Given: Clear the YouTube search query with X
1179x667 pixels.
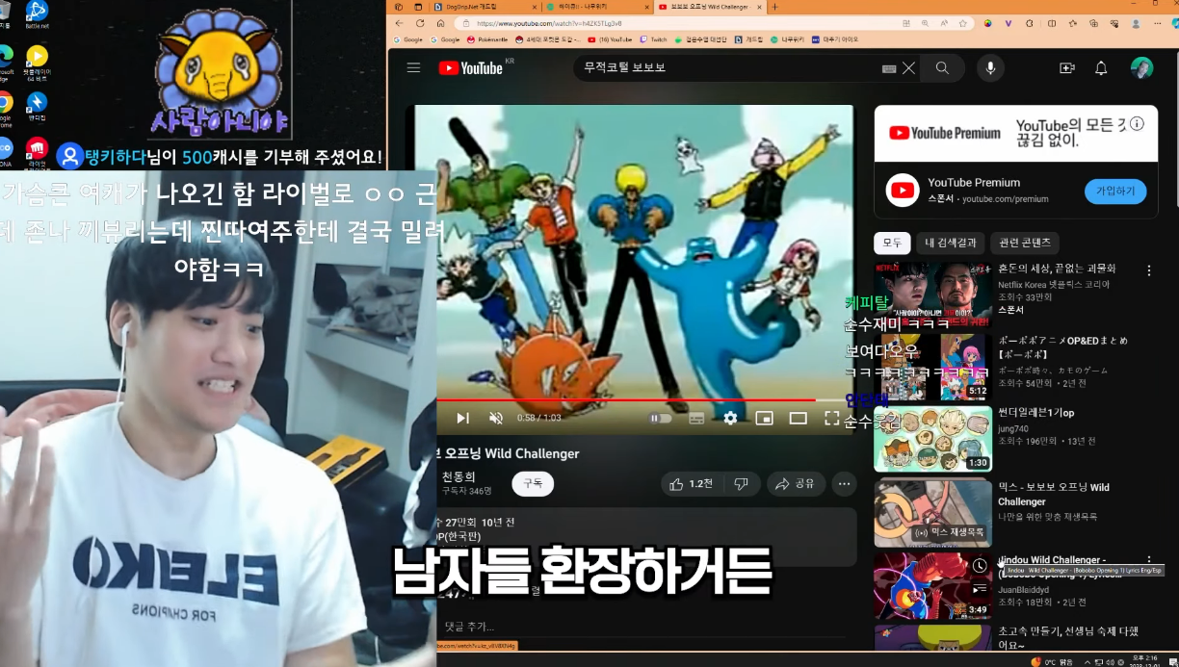Looking at the screenshot, I should pos(908,68).
